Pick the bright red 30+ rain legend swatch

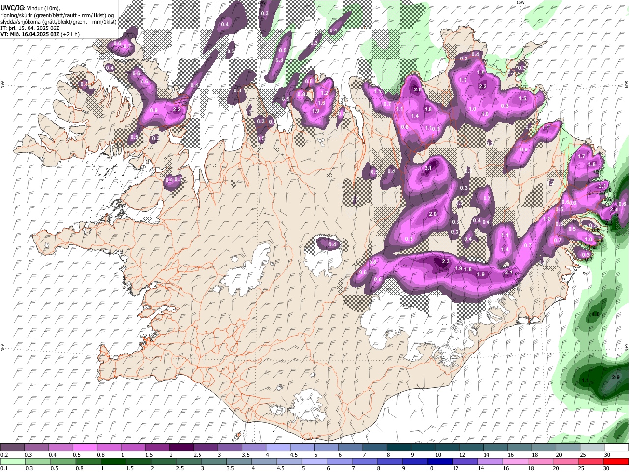pos(616,462)
